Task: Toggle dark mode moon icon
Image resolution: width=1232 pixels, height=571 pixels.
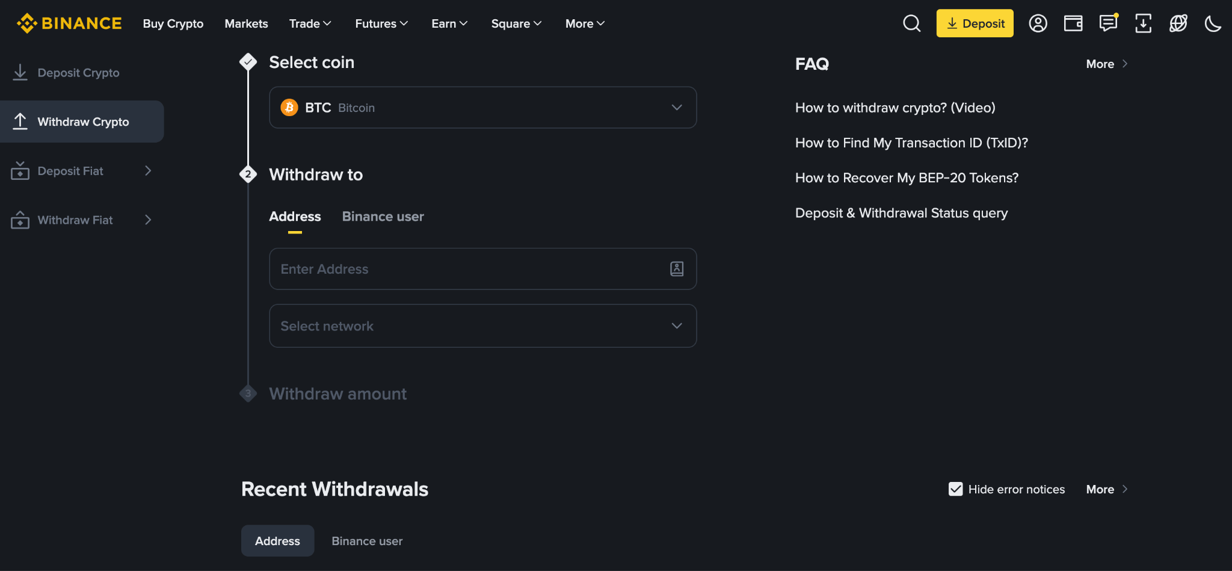Action: point(1213,23)
